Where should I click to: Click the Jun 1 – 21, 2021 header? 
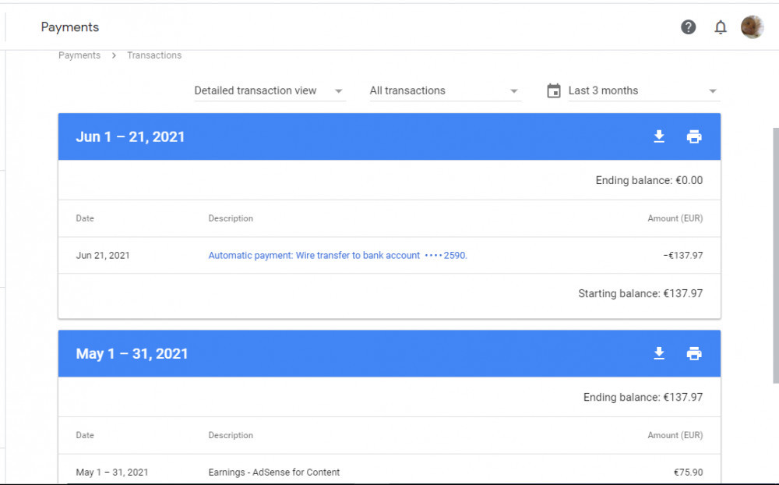pyautogui.click(x=130, y=136)
